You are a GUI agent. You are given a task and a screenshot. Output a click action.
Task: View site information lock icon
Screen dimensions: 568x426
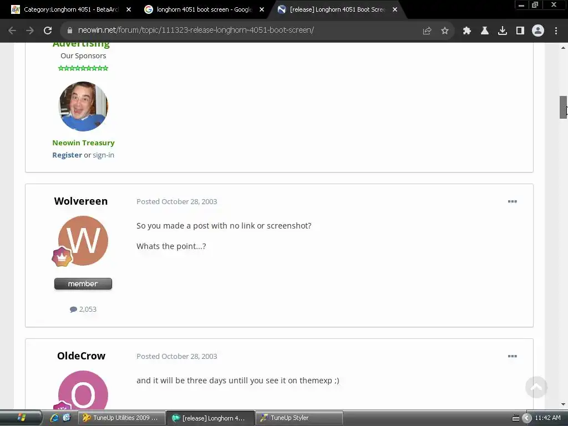click(70, 31)
